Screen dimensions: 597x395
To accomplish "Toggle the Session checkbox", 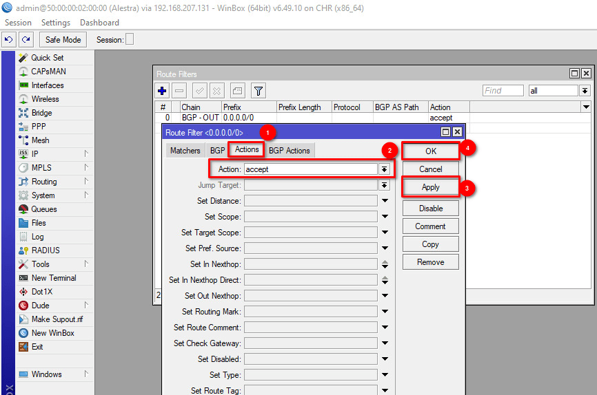I will 130,40.
